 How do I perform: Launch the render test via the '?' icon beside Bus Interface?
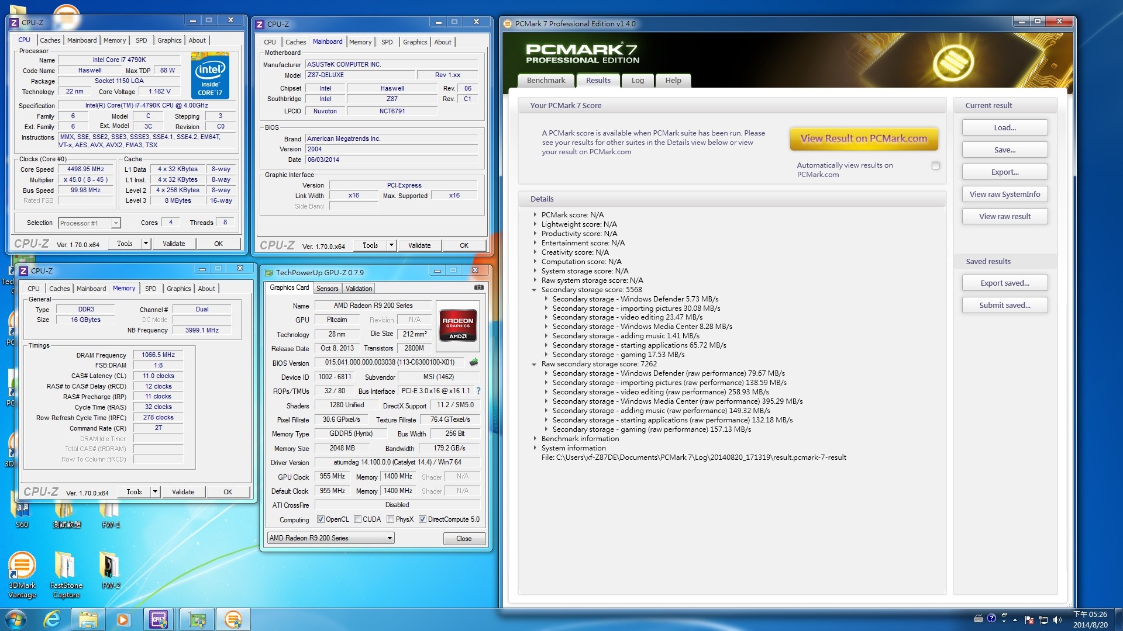(x=478, y=391)
